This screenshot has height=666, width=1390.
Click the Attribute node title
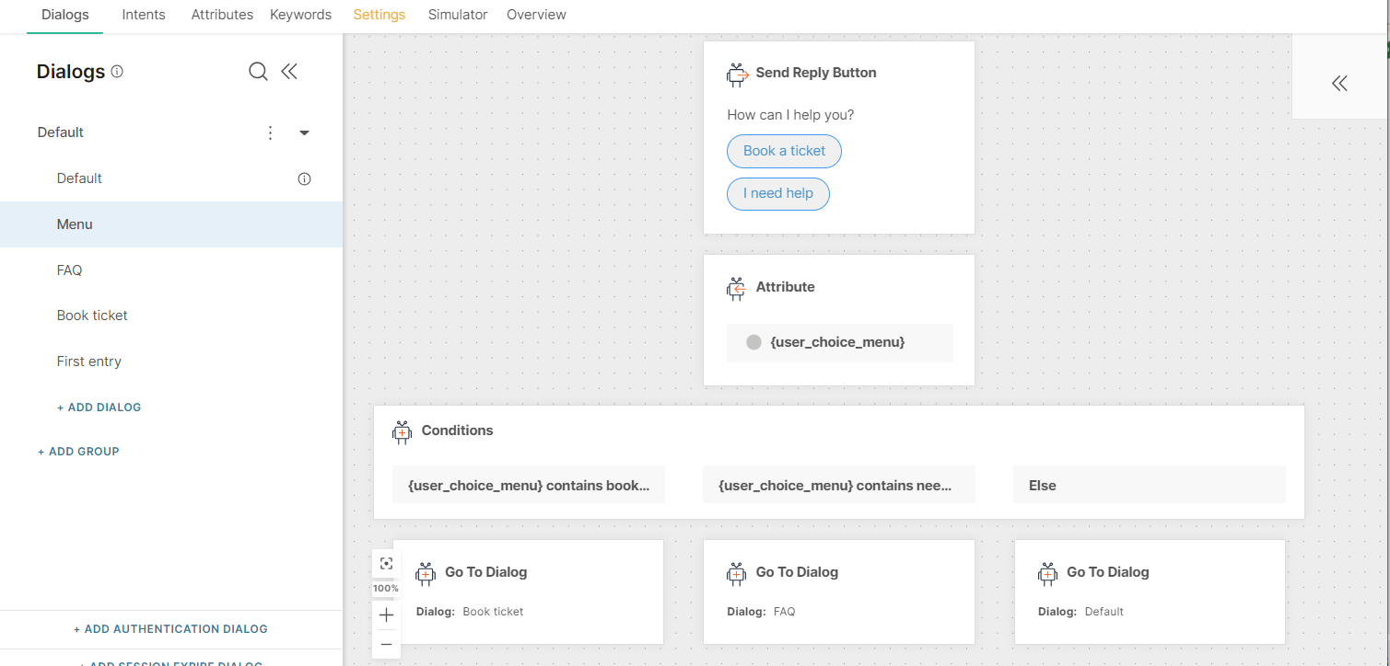coord(786,287)
